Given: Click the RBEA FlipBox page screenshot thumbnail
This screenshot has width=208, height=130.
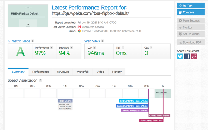Looking at the screenshot, I should point(28,16).
